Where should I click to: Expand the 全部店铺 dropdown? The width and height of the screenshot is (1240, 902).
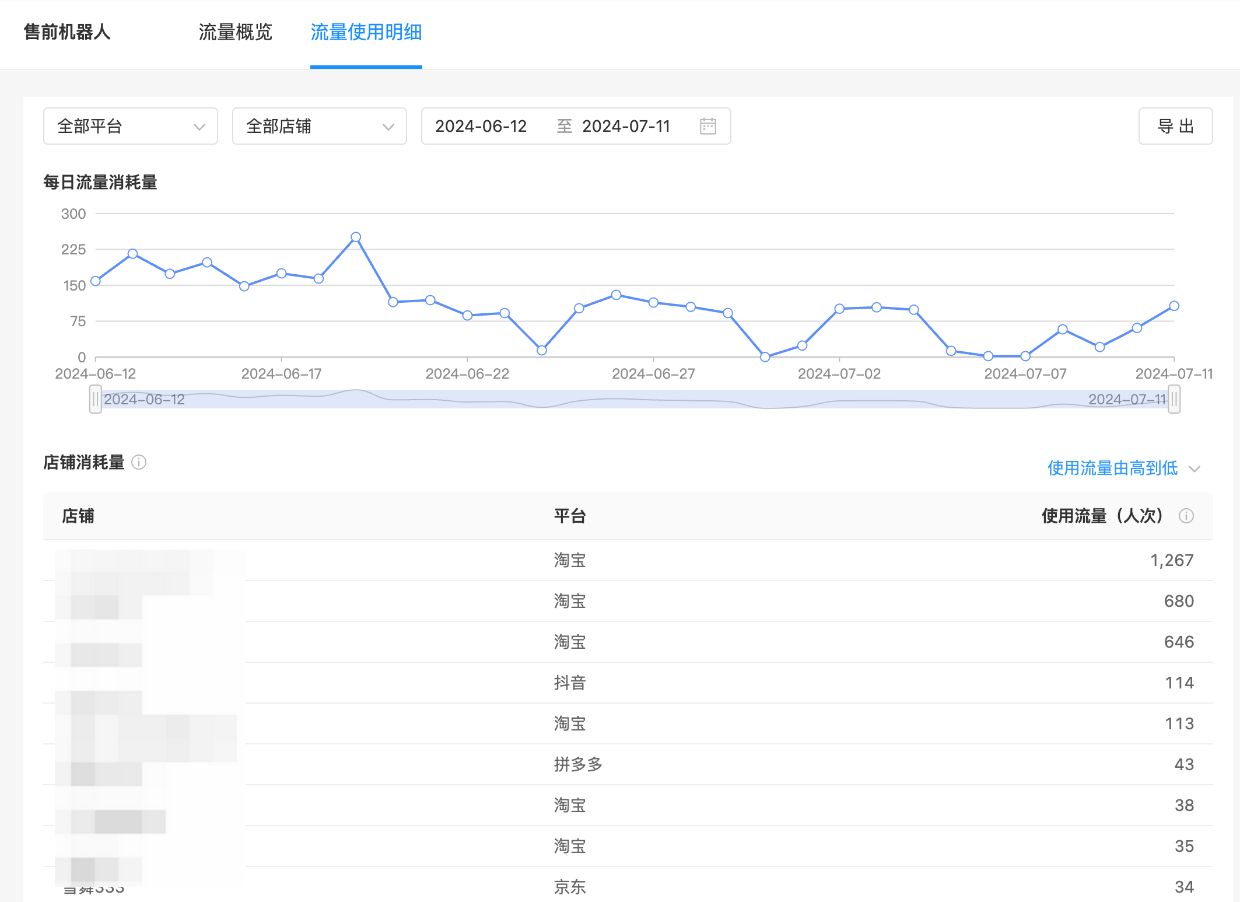tap(320, 126)
